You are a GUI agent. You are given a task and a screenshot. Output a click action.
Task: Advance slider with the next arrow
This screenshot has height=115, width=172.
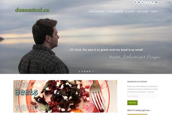[x=79, y=71]
